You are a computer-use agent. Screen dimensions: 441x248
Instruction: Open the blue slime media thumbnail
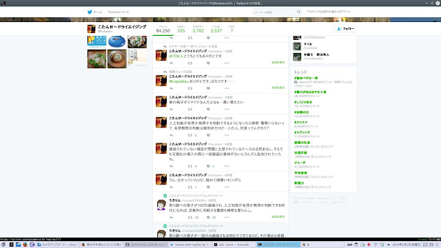[x=117, y=41]
